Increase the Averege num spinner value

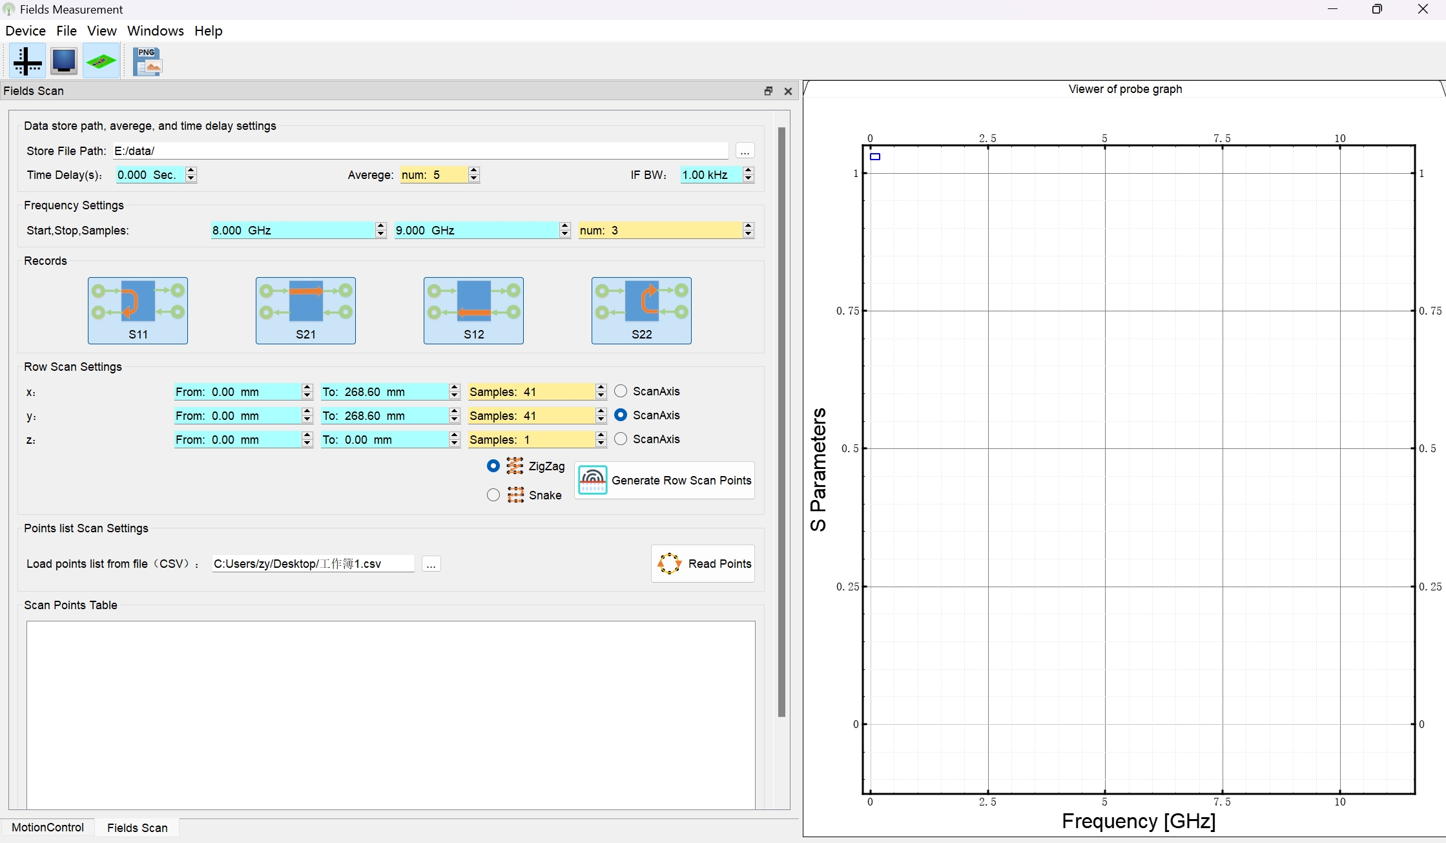[x=474, y=171]
